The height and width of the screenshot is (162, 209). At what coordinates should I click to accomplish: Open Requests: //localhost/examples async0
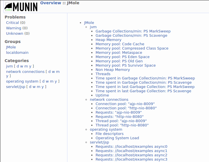[x=131, y=147]
